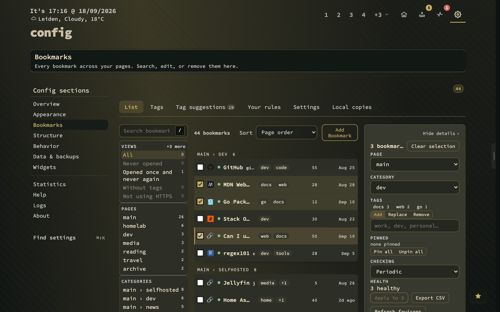Switch to the List tab
Image resolution: width=500 pixels, height=312 pixels.
tap(131, 107)
